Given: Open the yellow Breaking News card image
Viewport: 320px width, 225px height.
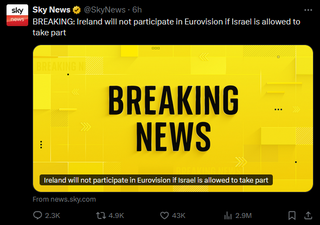Looking at the screenshot, I should pos(173,118).
